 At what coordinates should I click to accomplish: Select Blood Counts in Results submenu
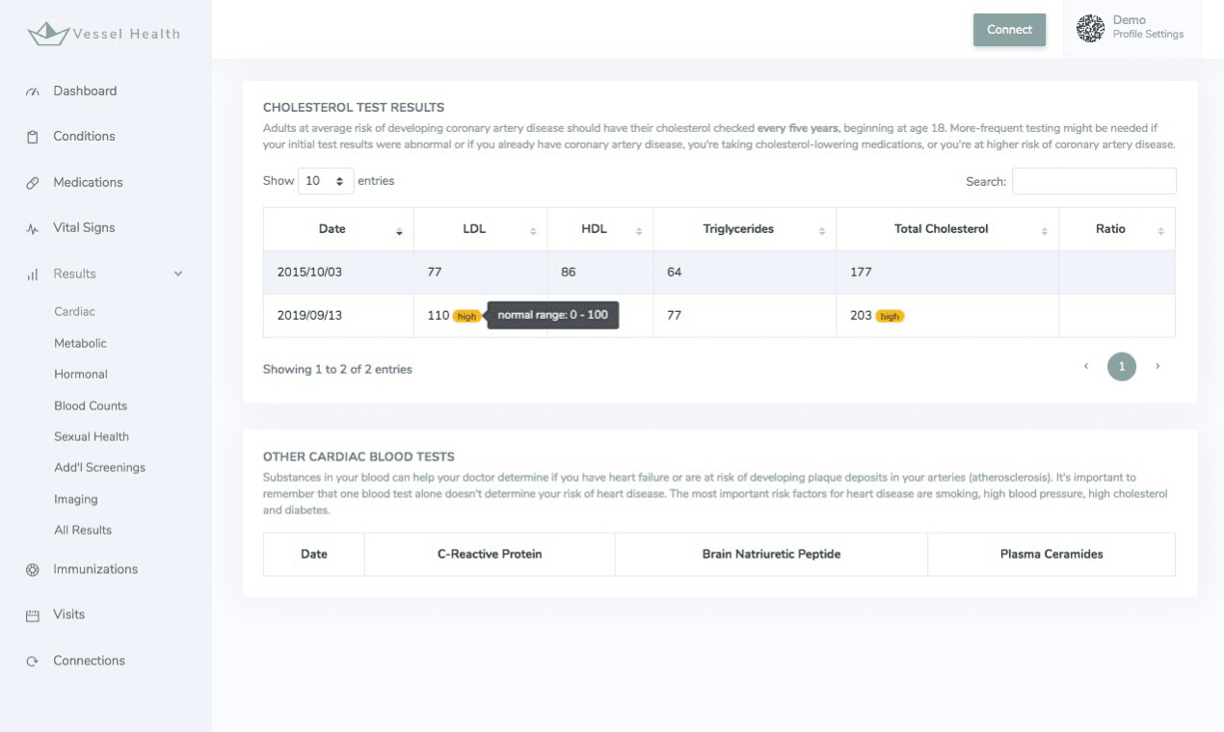pos(91,405)
